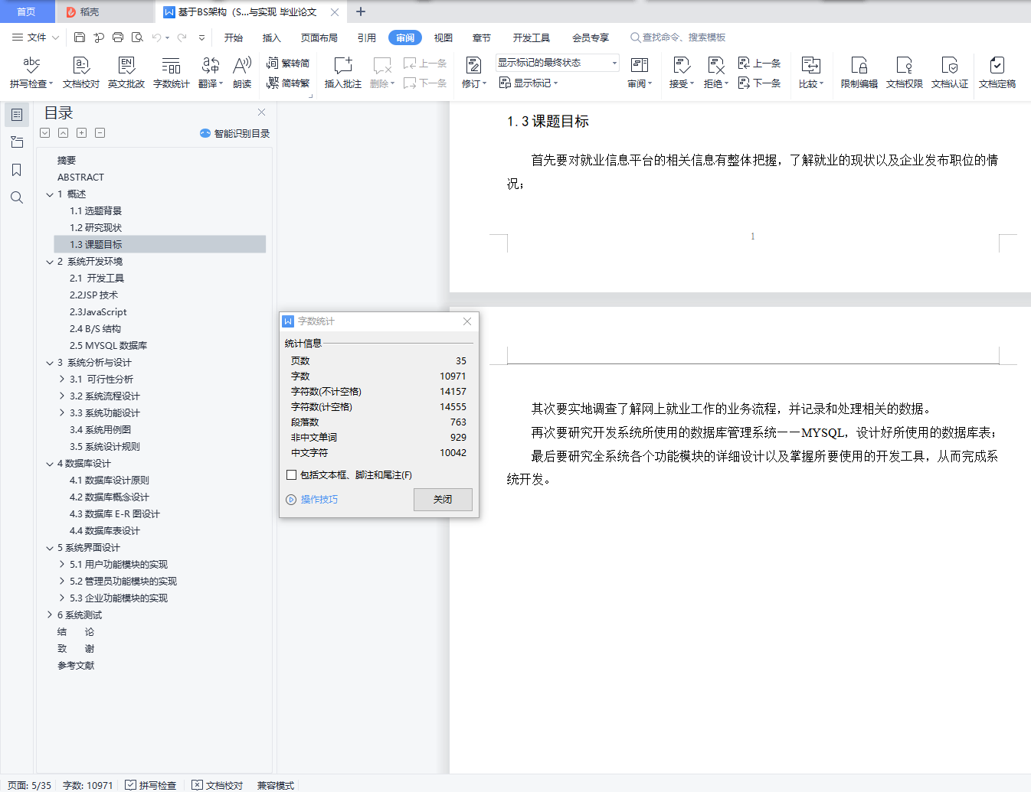This screenshot has height=792, width=1031.
Task: Click the print icon in quick toolbar
Action: tap(118, 37)
